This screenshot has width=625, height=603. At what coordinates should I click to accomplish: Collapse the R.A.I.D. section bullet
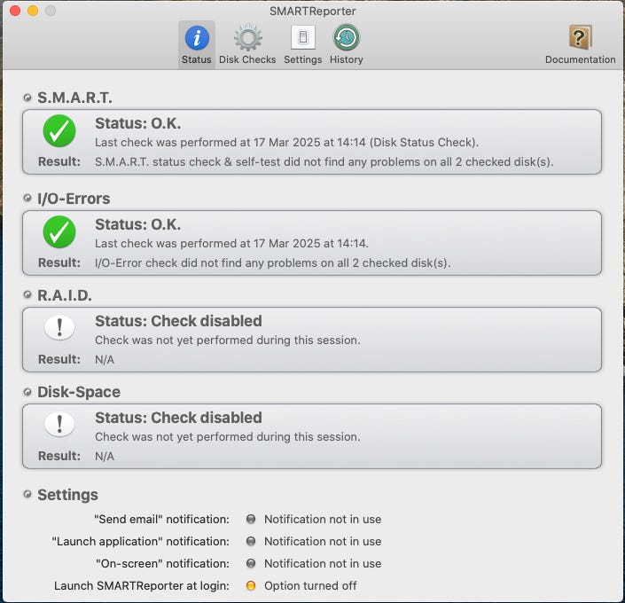coord(27,294)
